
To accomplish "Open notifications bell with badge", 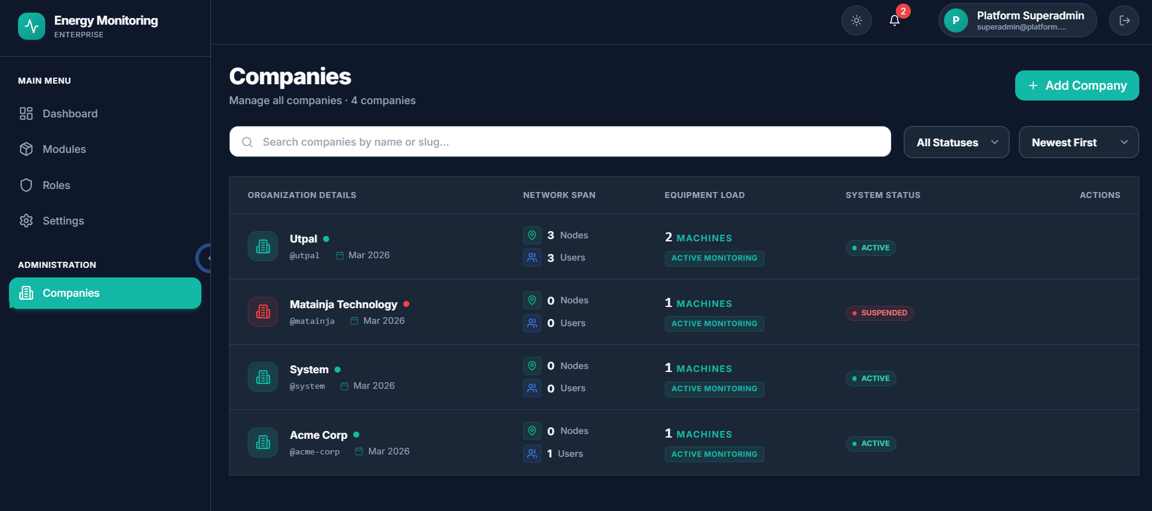I will 895,20.
